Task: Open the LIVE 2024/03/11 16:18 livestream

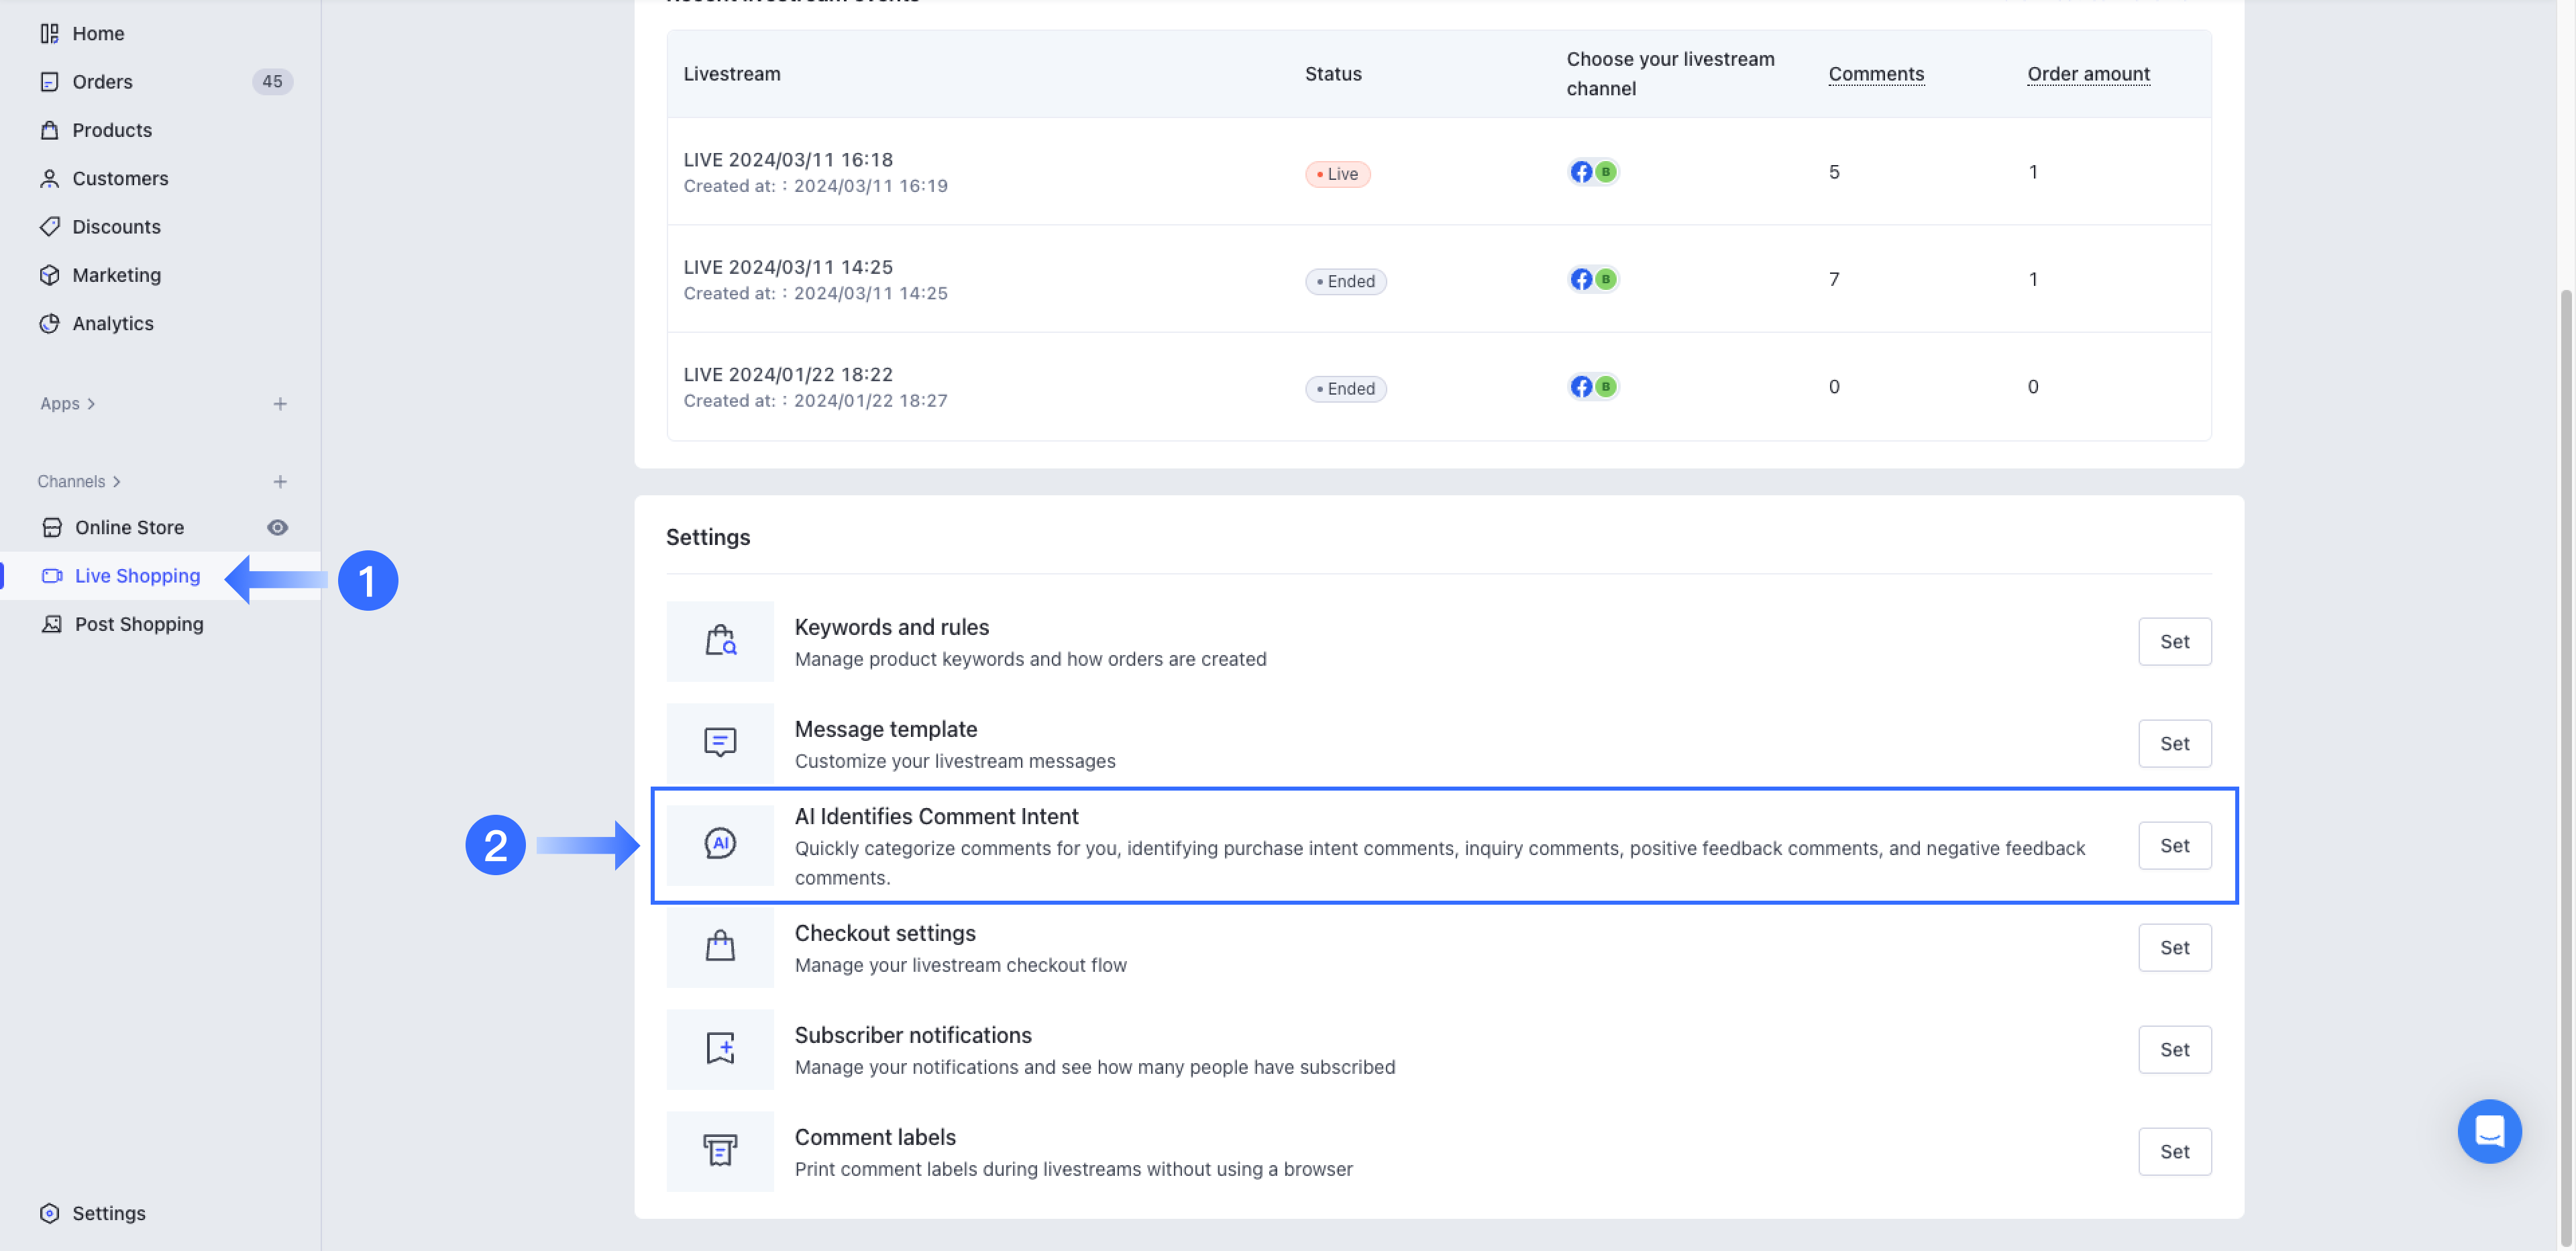Action: pos(788,160)
